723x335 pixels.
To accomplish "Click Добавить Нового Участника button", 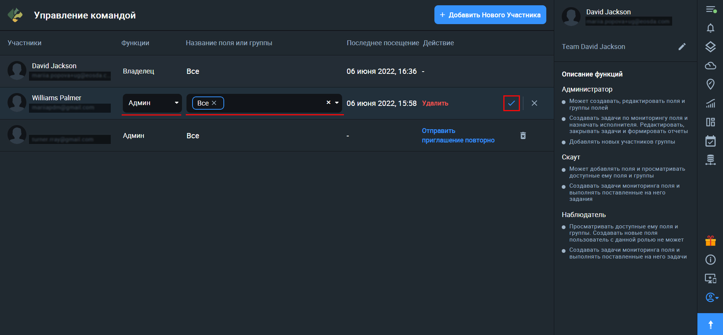I will tap(490, 15).
